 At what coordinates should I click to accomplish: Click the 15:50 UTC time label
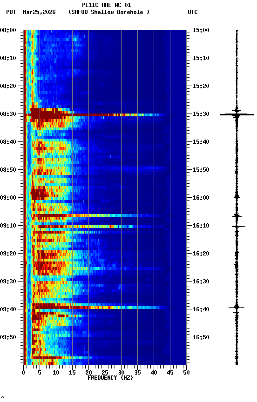(x=201, y=170)
